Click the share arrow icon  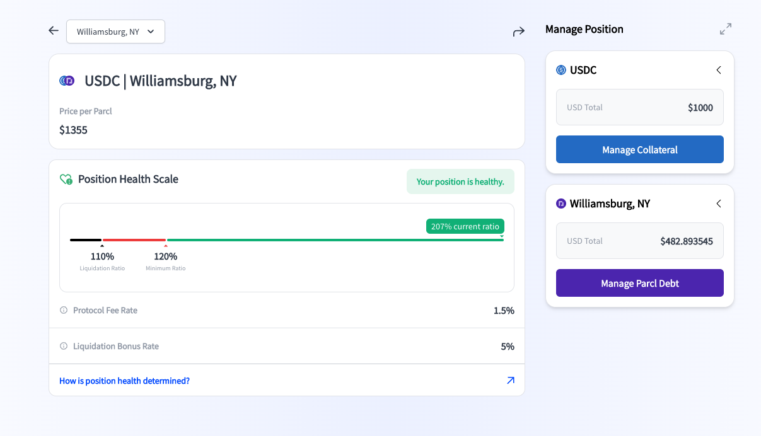pos(518,32)
